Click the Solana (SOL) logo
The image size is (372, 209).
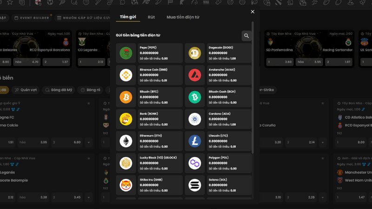click(x=195, y=185)
